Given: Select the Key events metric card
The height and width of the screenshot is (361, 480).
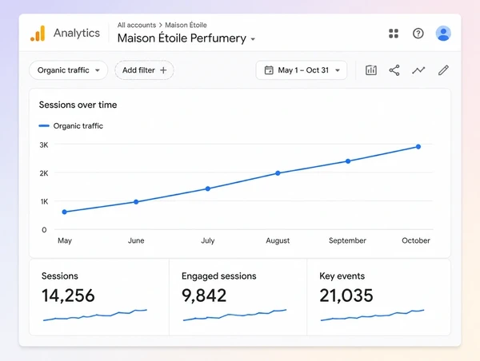Looking at the screenshot, I should click(378, 297).
